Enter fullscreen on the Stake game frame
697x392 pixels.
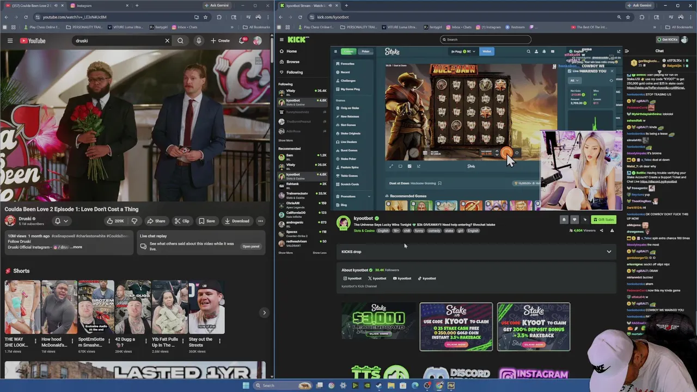point(390,166)
